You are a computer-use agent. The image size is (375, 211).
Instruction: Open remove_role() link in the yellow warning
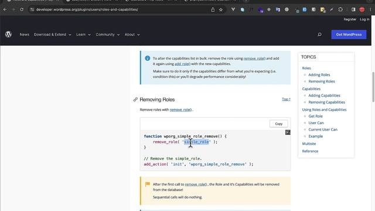pos(196,185)
